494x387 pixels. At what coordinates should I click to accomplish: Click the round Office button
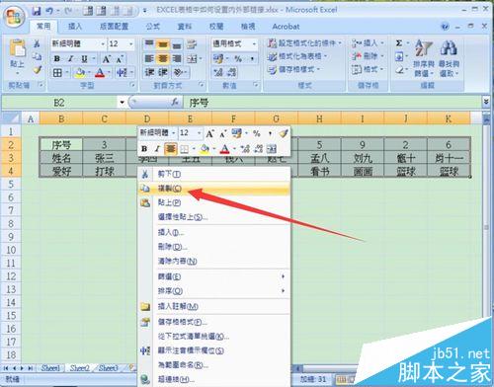tap(14, 17)
